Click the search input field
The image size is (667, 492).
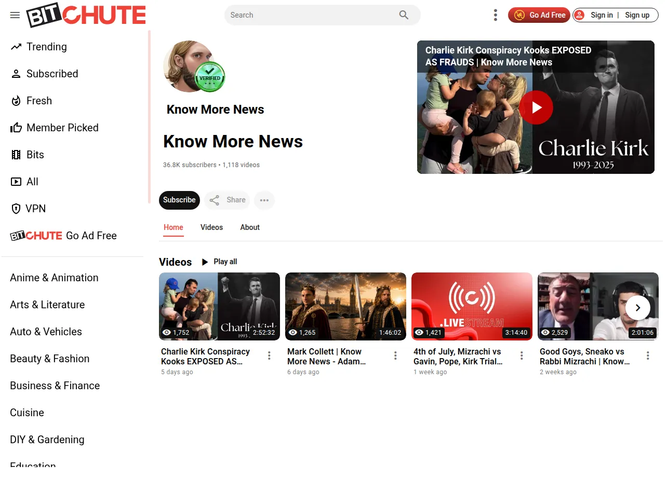[x=312, y=15]
